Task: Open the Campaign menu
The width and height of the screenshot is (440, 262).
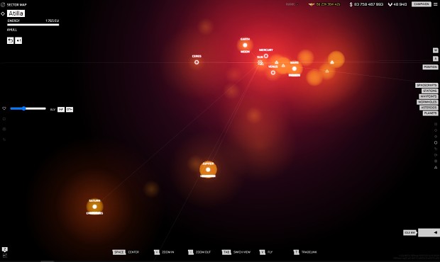Action: click(422, 4)
